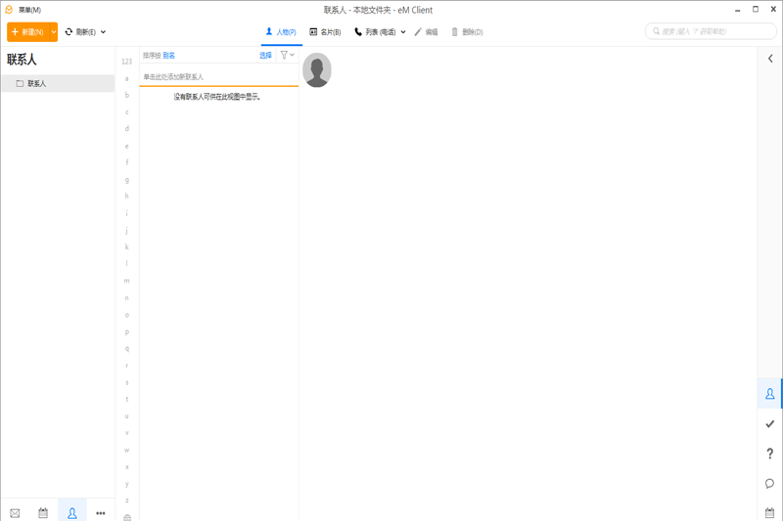The image size is (783, 521).
Task: Switch to calendar in bottom navigation bar
Action: 43,513
